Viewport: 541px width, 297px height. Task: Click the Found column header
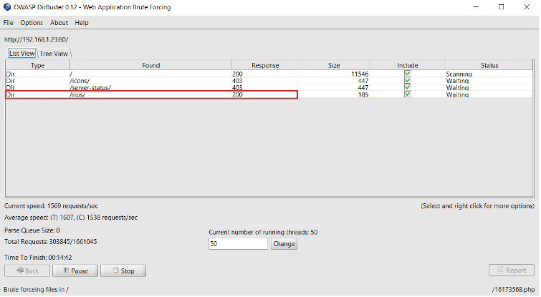coord(150,65)
